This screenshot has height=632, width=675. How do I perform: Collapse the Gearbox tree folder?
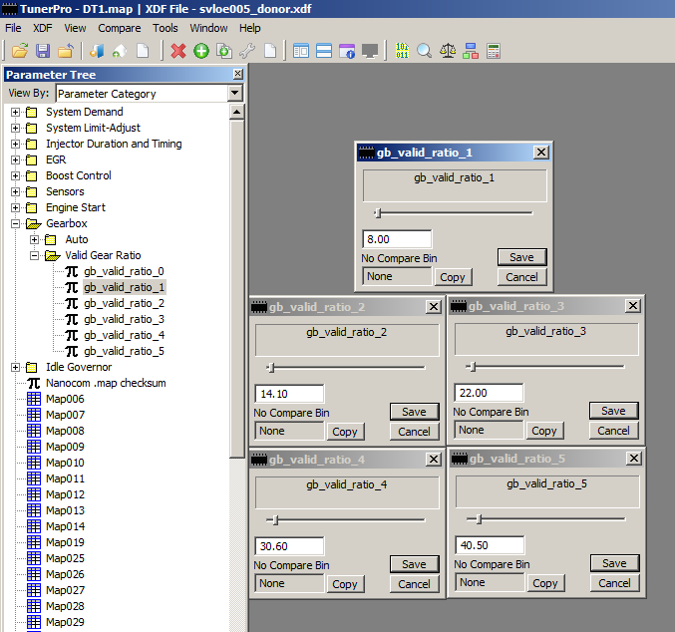(x=16, y=223)
